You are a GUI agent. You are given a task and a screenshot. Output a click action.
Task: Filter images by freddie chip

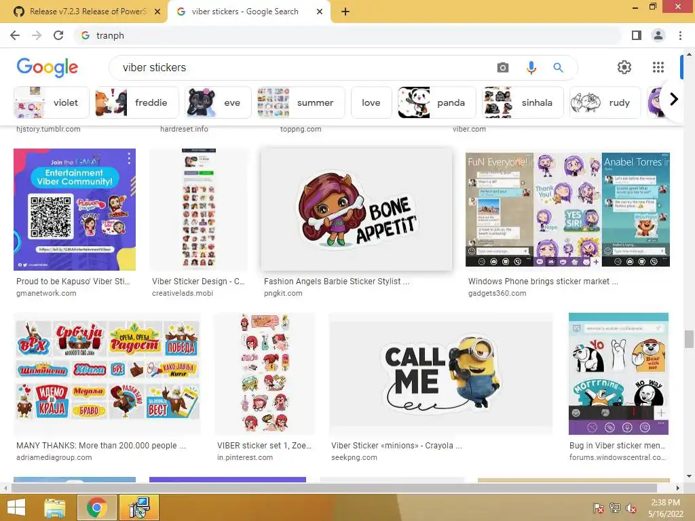(x=137, y=103)
